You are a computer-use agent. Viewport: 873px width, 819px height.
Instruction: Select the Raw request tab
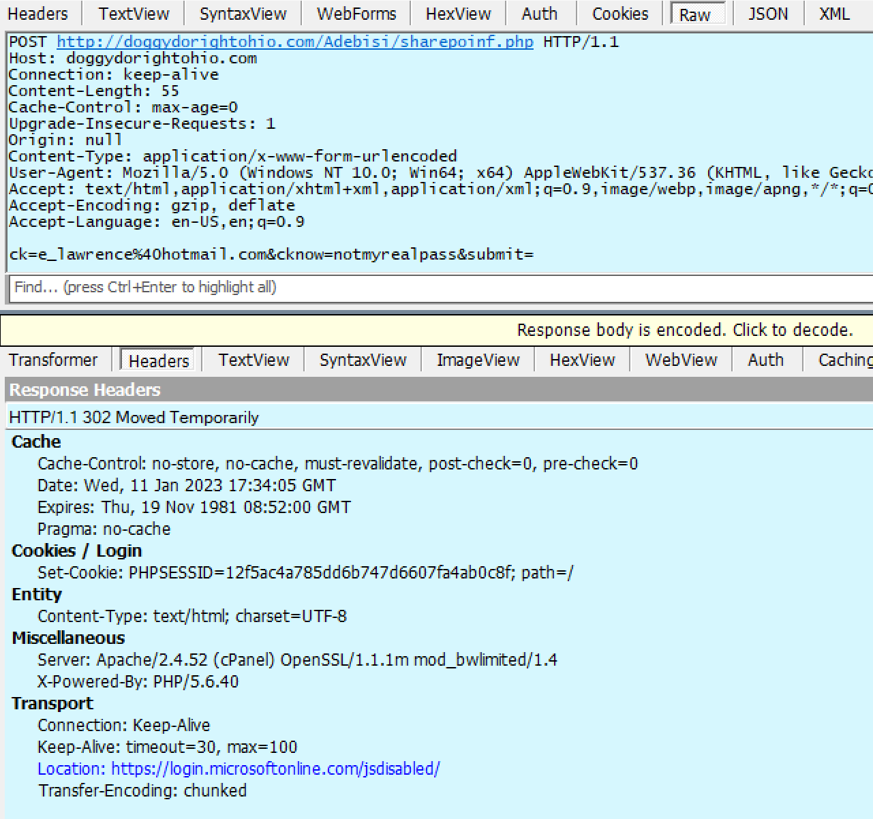[695, 14]
